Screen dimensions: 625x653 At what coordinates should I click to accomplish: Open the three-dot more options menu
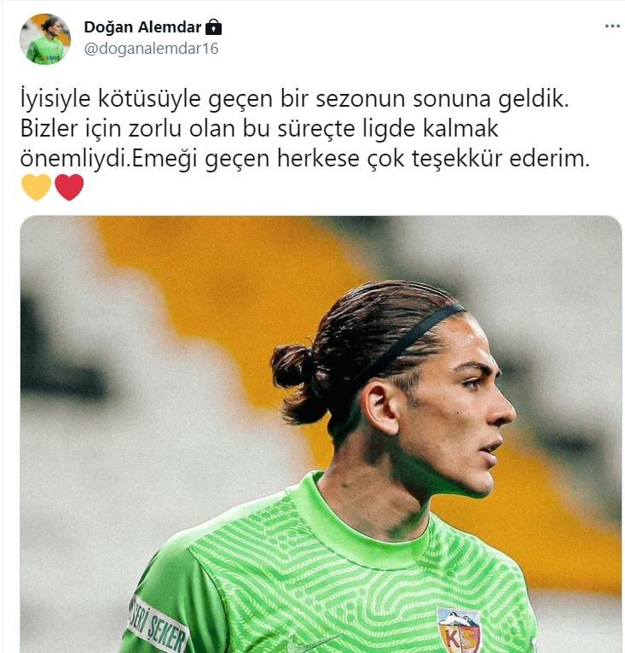tap(612, 26)
